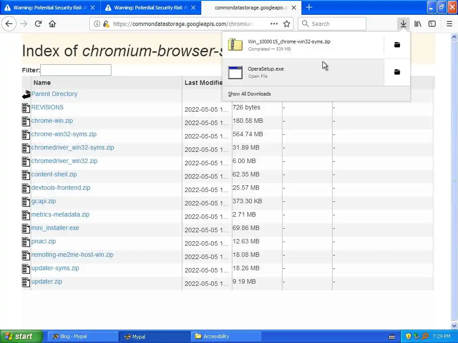This screenshot has height=343, width=458.
Task: Show site information icon in address bar
Action: (97, 24)
